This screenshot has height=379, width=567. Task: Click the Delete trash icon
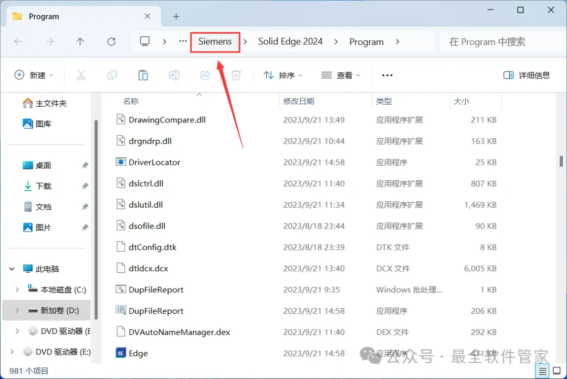click(x=236, y=75)
